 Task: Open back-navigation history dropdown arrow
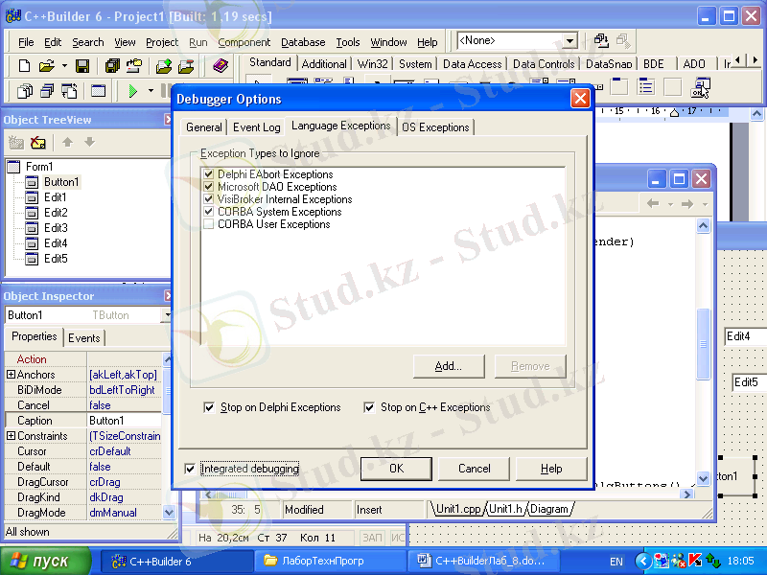coord(670,204)
